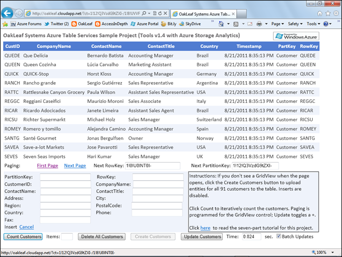This screenshot has width=342, height=257.
Task: Open the Azure Portal favorite
Action: 144,24
